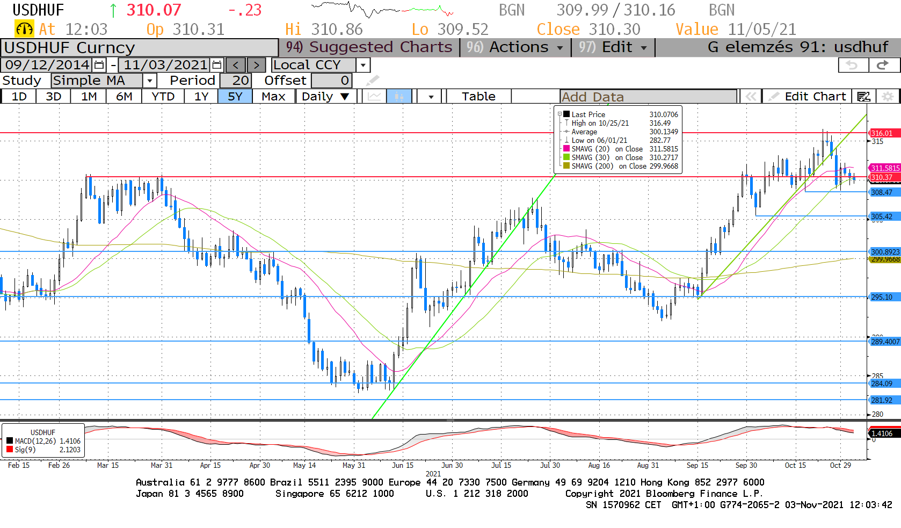This screenshot has width=901, height=528.
Task: Click the 1.4106 MACD value label
Action: 884,433
